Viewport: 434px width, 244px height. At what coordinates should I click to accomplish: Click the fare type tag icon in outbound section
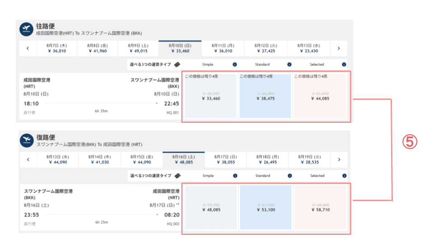177,65
